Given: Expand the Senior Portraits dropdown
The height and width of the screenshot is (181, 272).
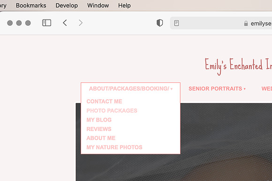Looking at the screenshot, I should 217,88.
